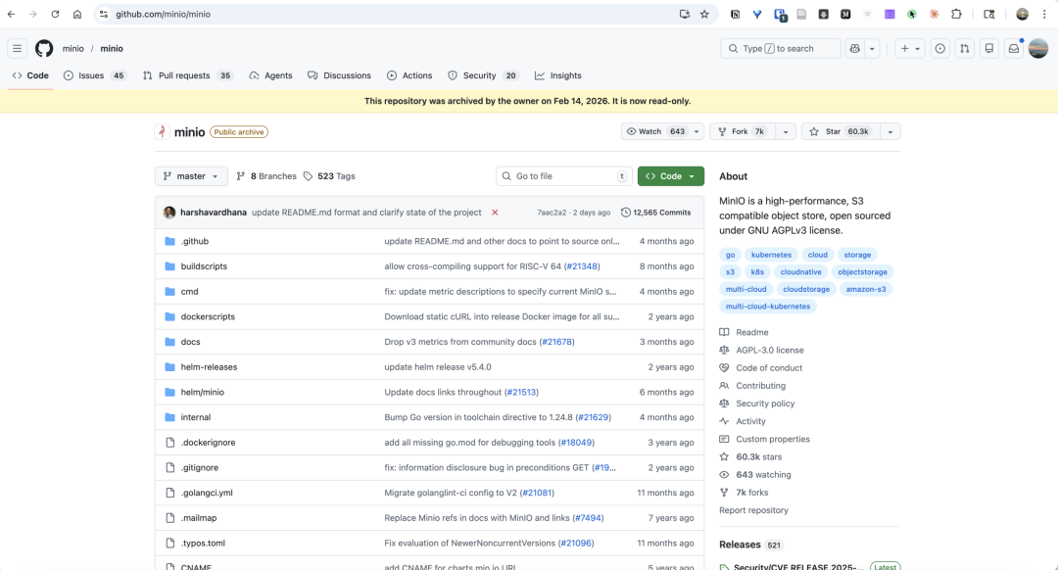Click the pull requests icon in header

pyautogui.click(x=965, y=48)
